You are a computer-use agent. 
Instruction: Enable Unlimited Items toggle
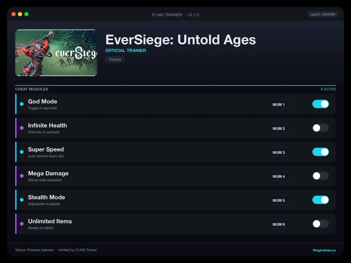coord(321,224)
